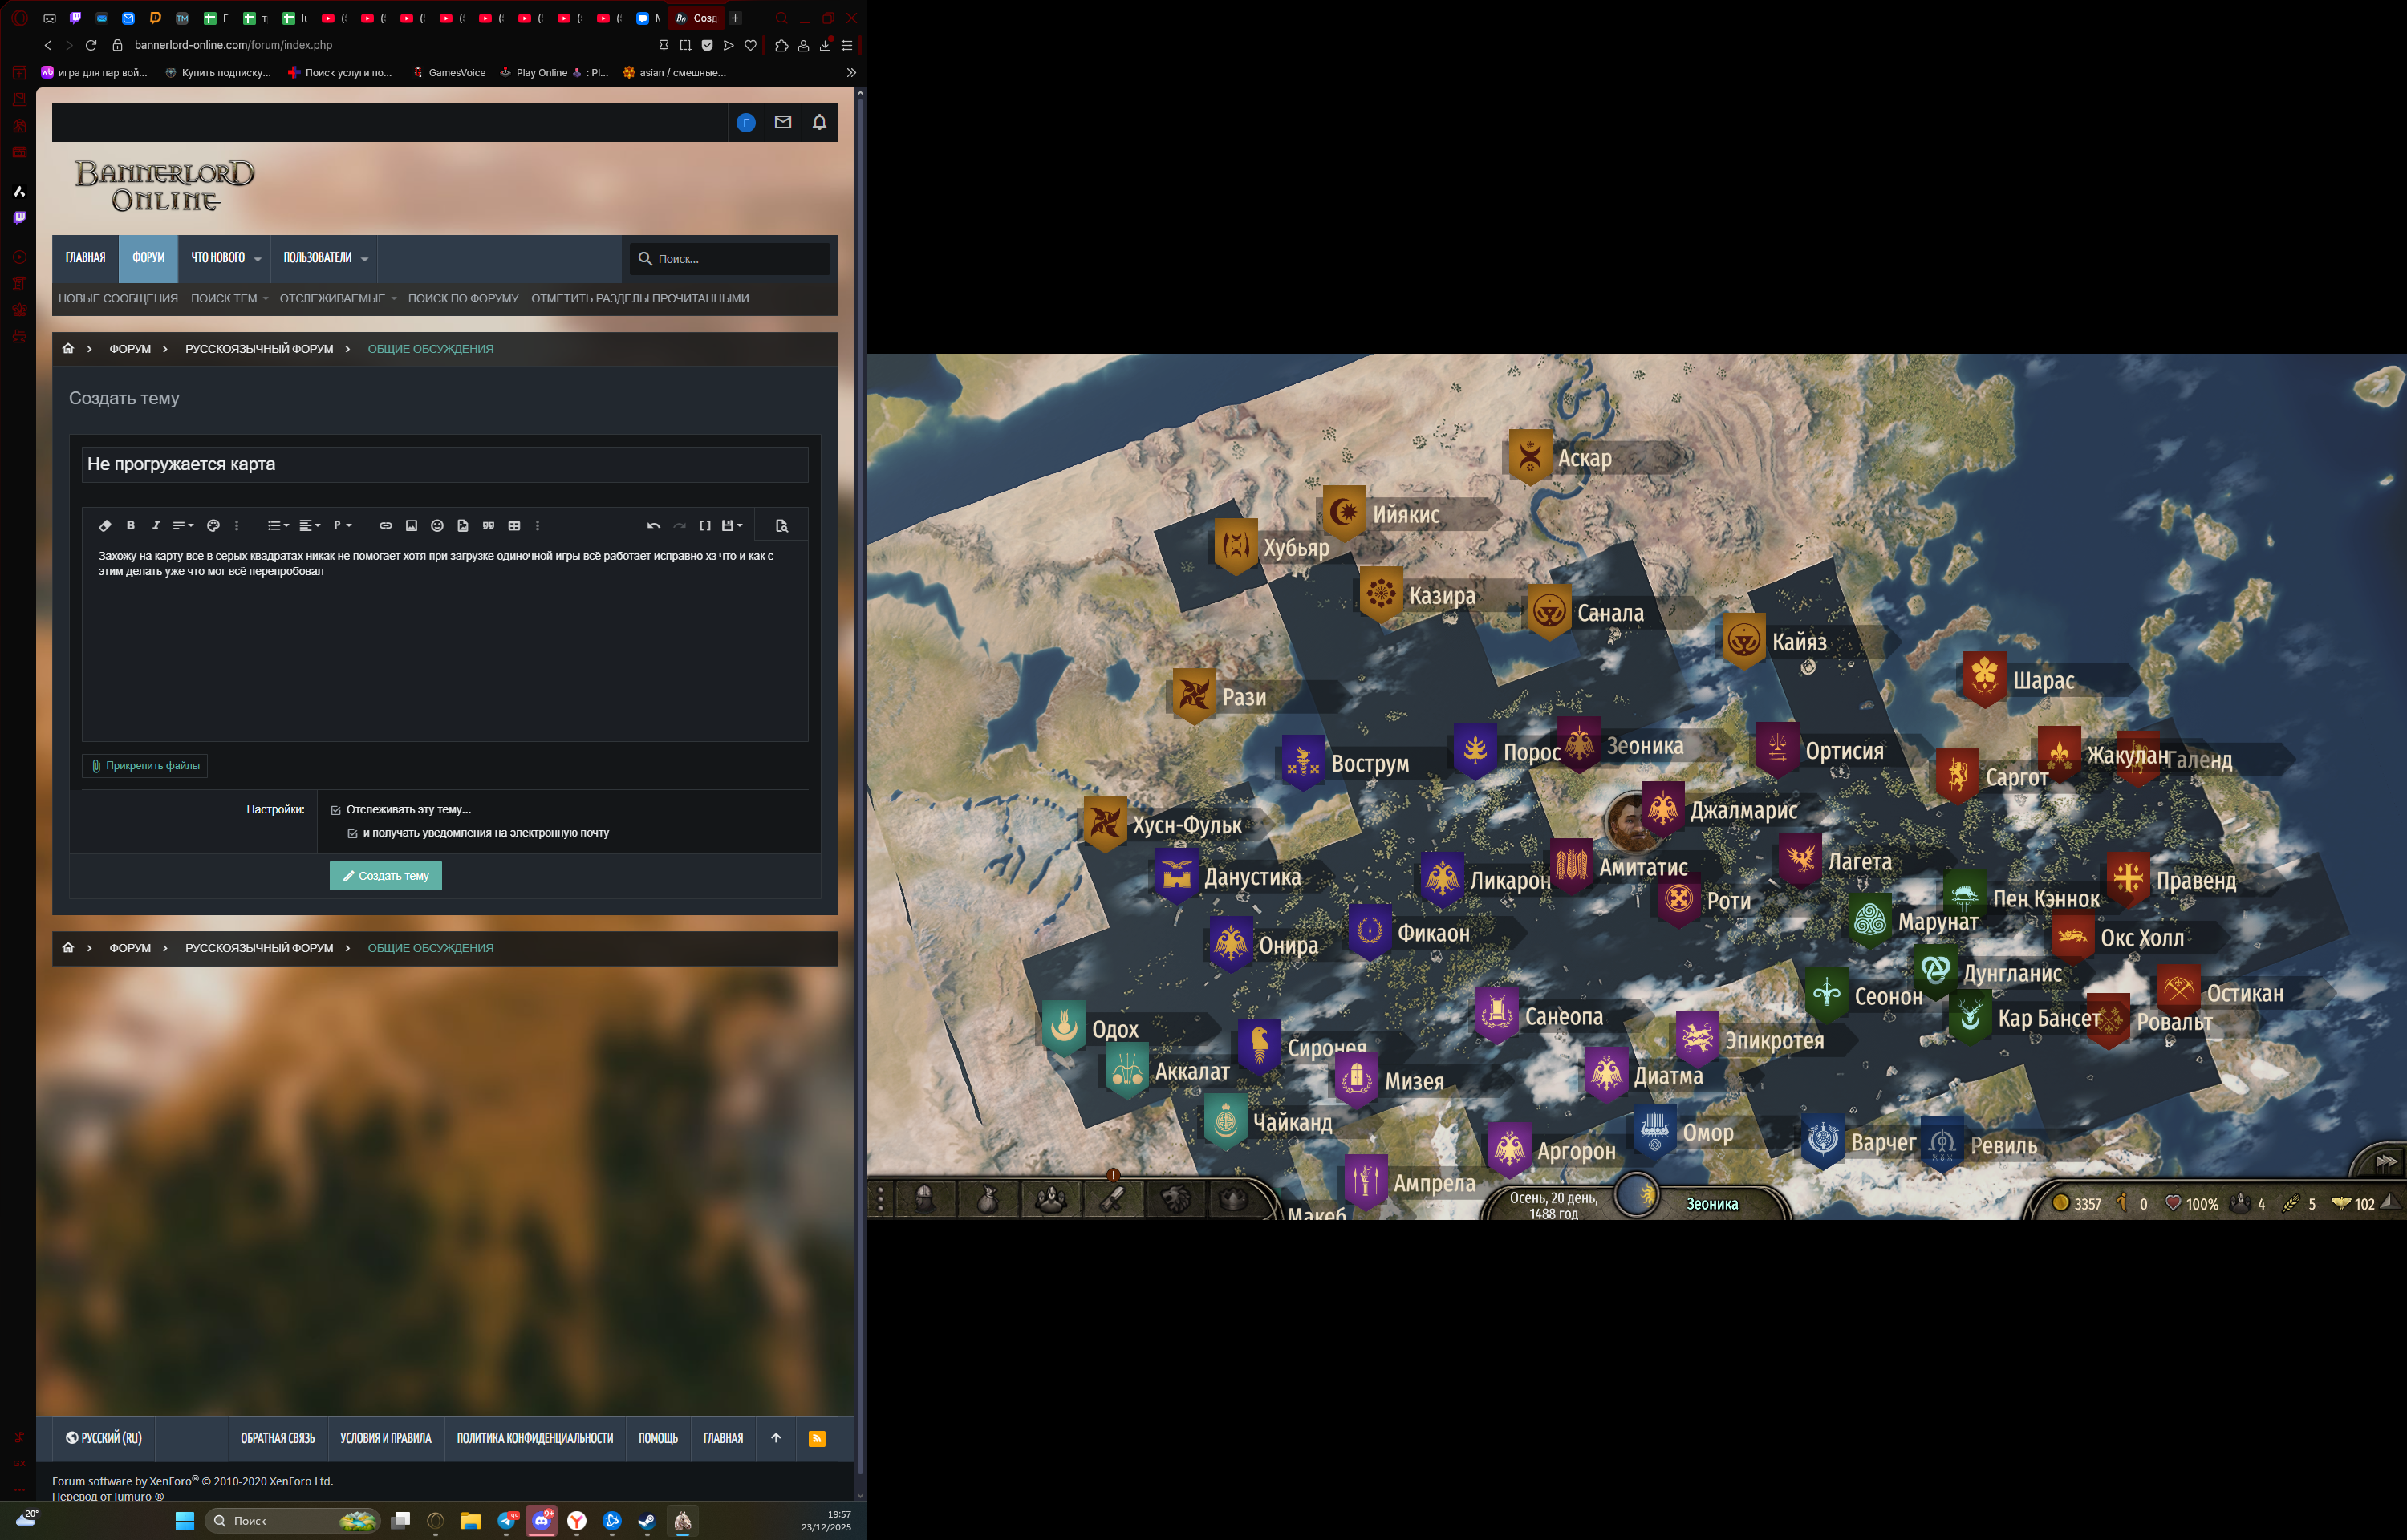Open the ФОРУМ navigation tab
Image resolution: width=2407 pixels, height=1540 pixels.
tap(148, 258)
